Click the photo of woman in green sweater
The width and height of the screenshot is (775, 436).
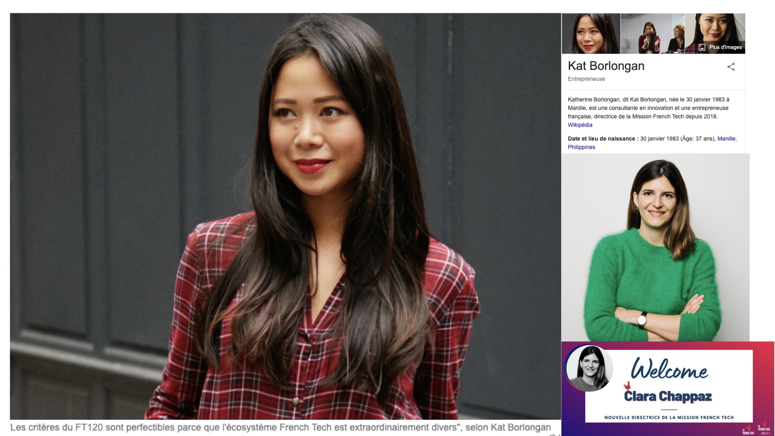point(656,247)
